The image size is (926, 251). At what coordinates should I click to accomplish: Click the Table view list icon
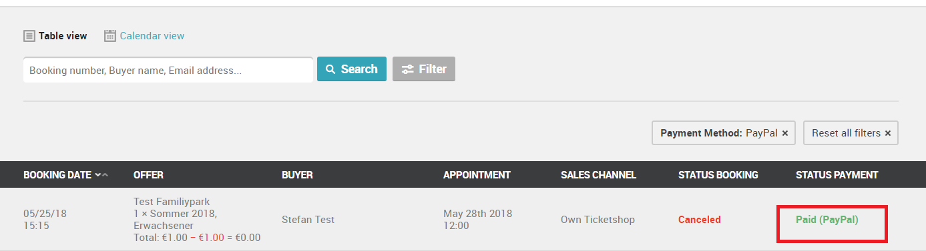29,36
